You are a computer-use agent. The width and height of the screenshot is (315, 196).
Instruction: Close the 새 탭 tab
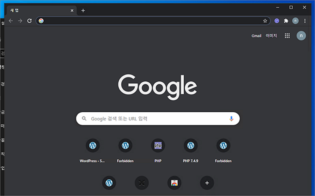(72, 10)
